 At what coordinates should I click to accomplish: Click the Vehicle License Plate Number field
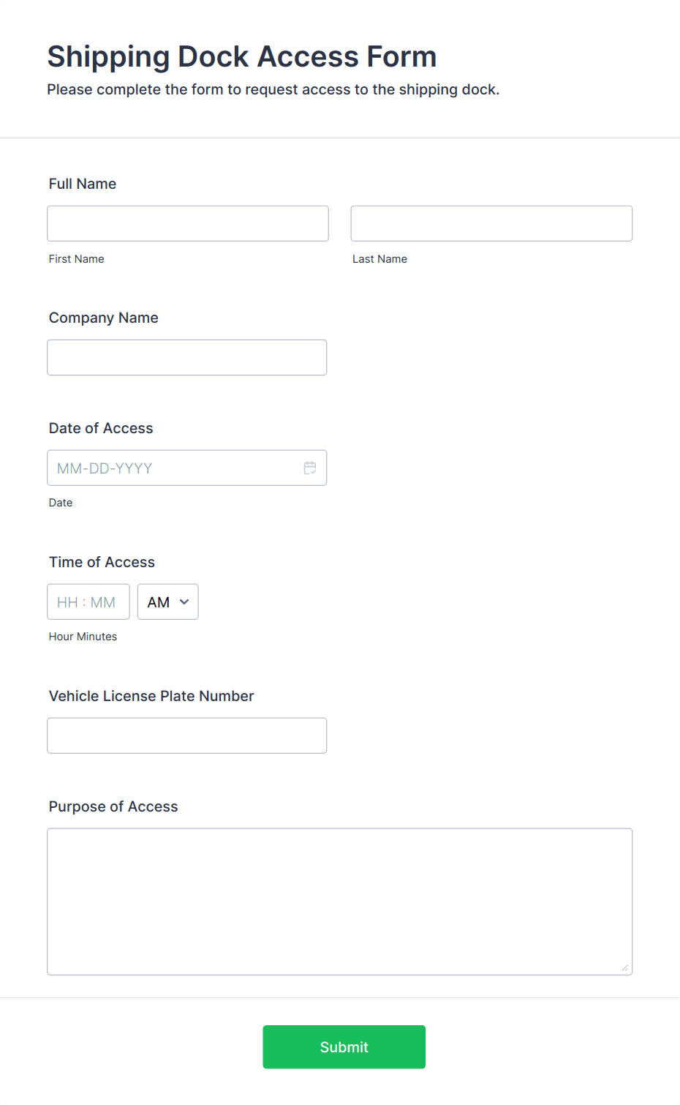tap(187, 735)
